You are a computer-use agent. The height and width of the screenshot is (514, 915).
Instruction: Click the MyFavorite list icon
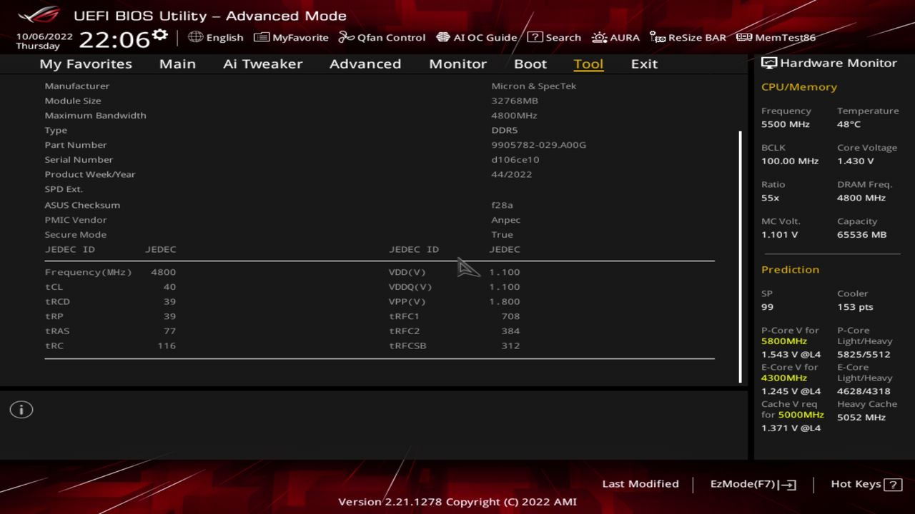pyautogui.click(x=262, y=37)
